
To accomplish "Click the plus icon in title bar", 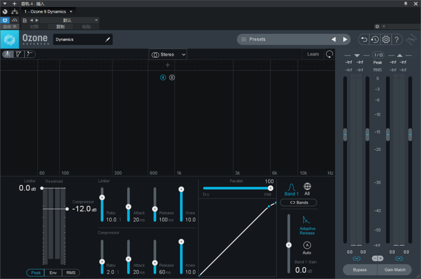I will [x=14, y=4].
